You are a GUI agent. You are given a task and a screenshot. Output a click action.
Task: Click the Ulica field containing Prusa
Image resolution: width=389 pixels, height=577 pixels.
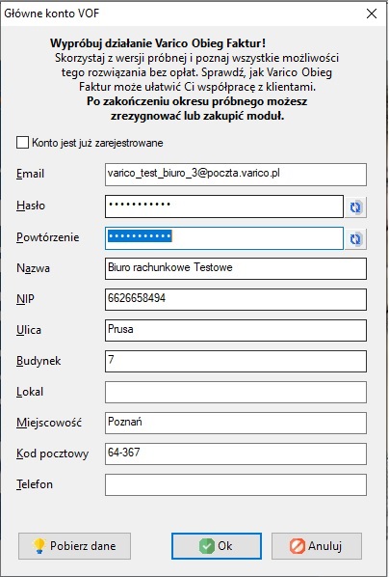point(236,330)
